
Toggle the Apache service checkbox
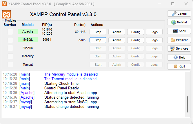10,32
